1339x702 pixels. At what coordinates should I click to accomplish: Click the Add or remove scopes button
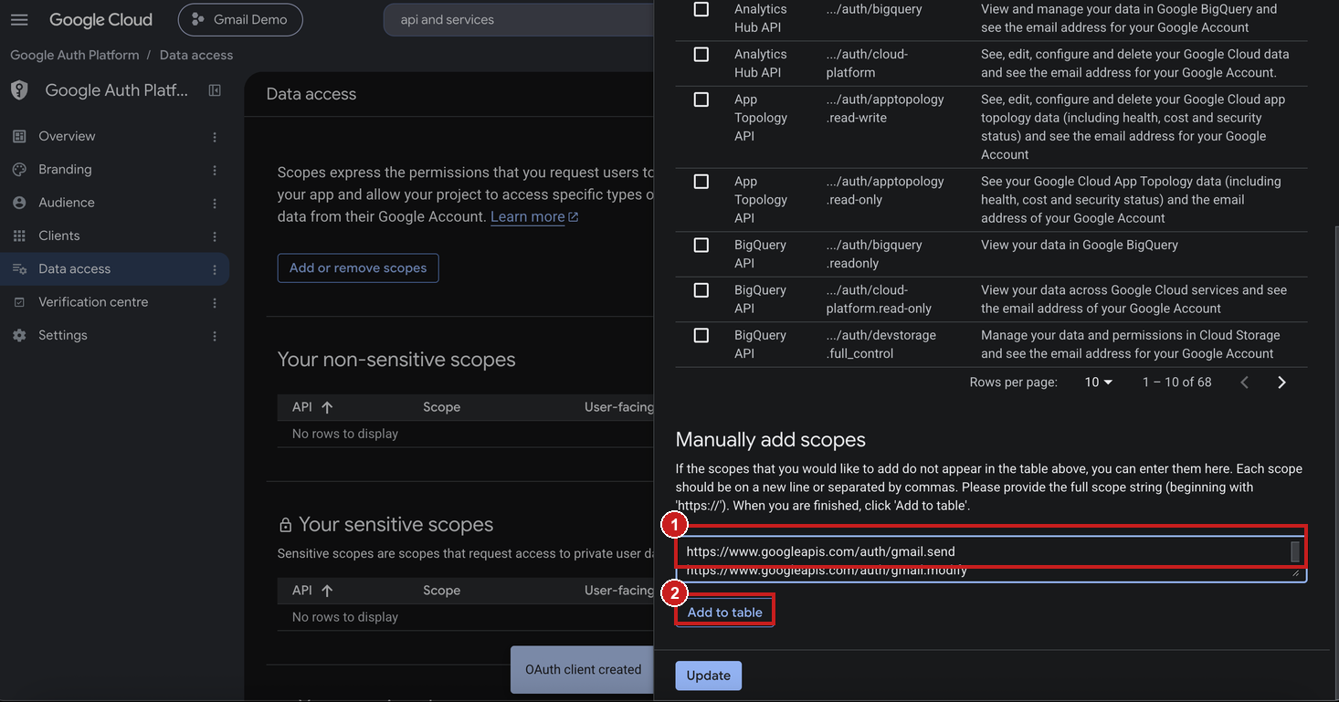click(358, 268)
